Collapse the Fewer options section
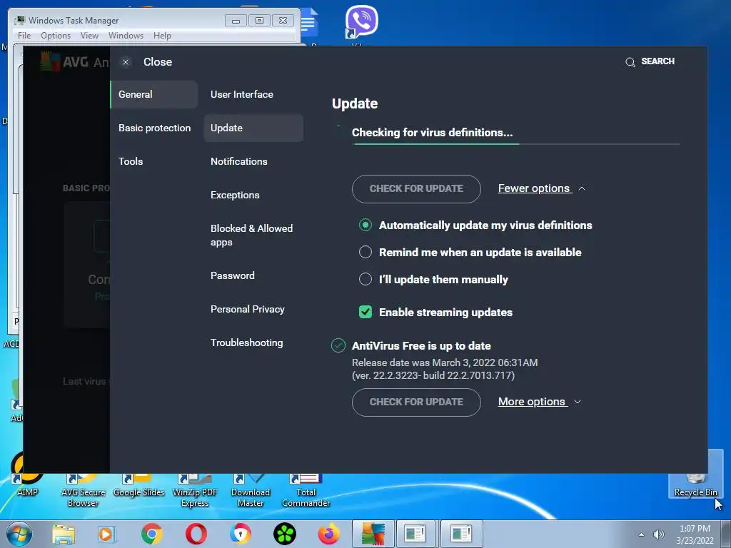The width and height of the screenshot is (731, 548). coord(542,188)
